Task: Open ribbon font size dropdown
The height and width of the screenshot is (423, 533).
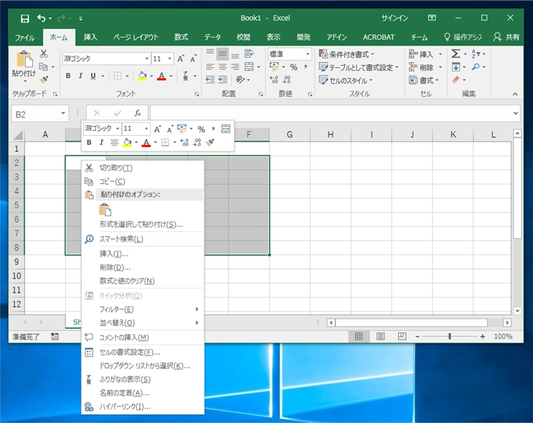Action: click(x=170, y=59)
